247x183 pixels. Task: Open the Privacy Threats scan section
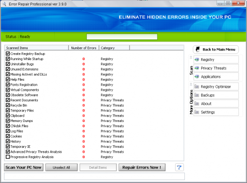click(x=216, y=68)
